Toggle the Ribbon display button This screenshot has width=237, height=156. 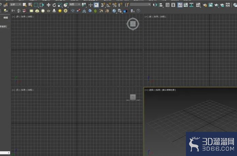tap(180, 5)
